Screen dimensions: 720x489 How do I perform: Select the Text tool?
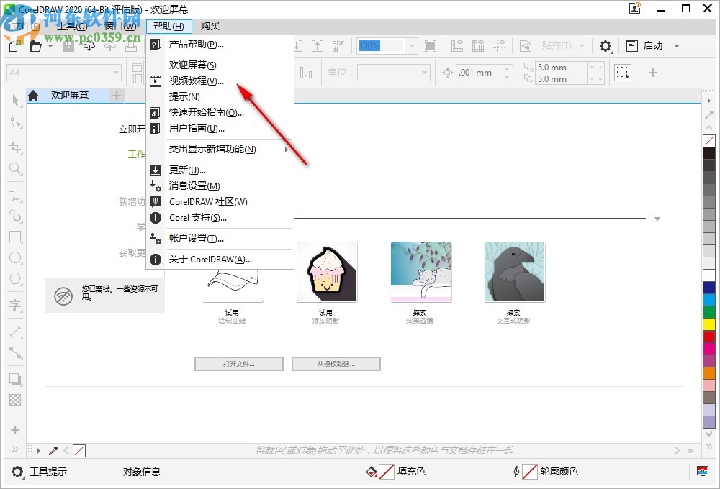[14, 306]
